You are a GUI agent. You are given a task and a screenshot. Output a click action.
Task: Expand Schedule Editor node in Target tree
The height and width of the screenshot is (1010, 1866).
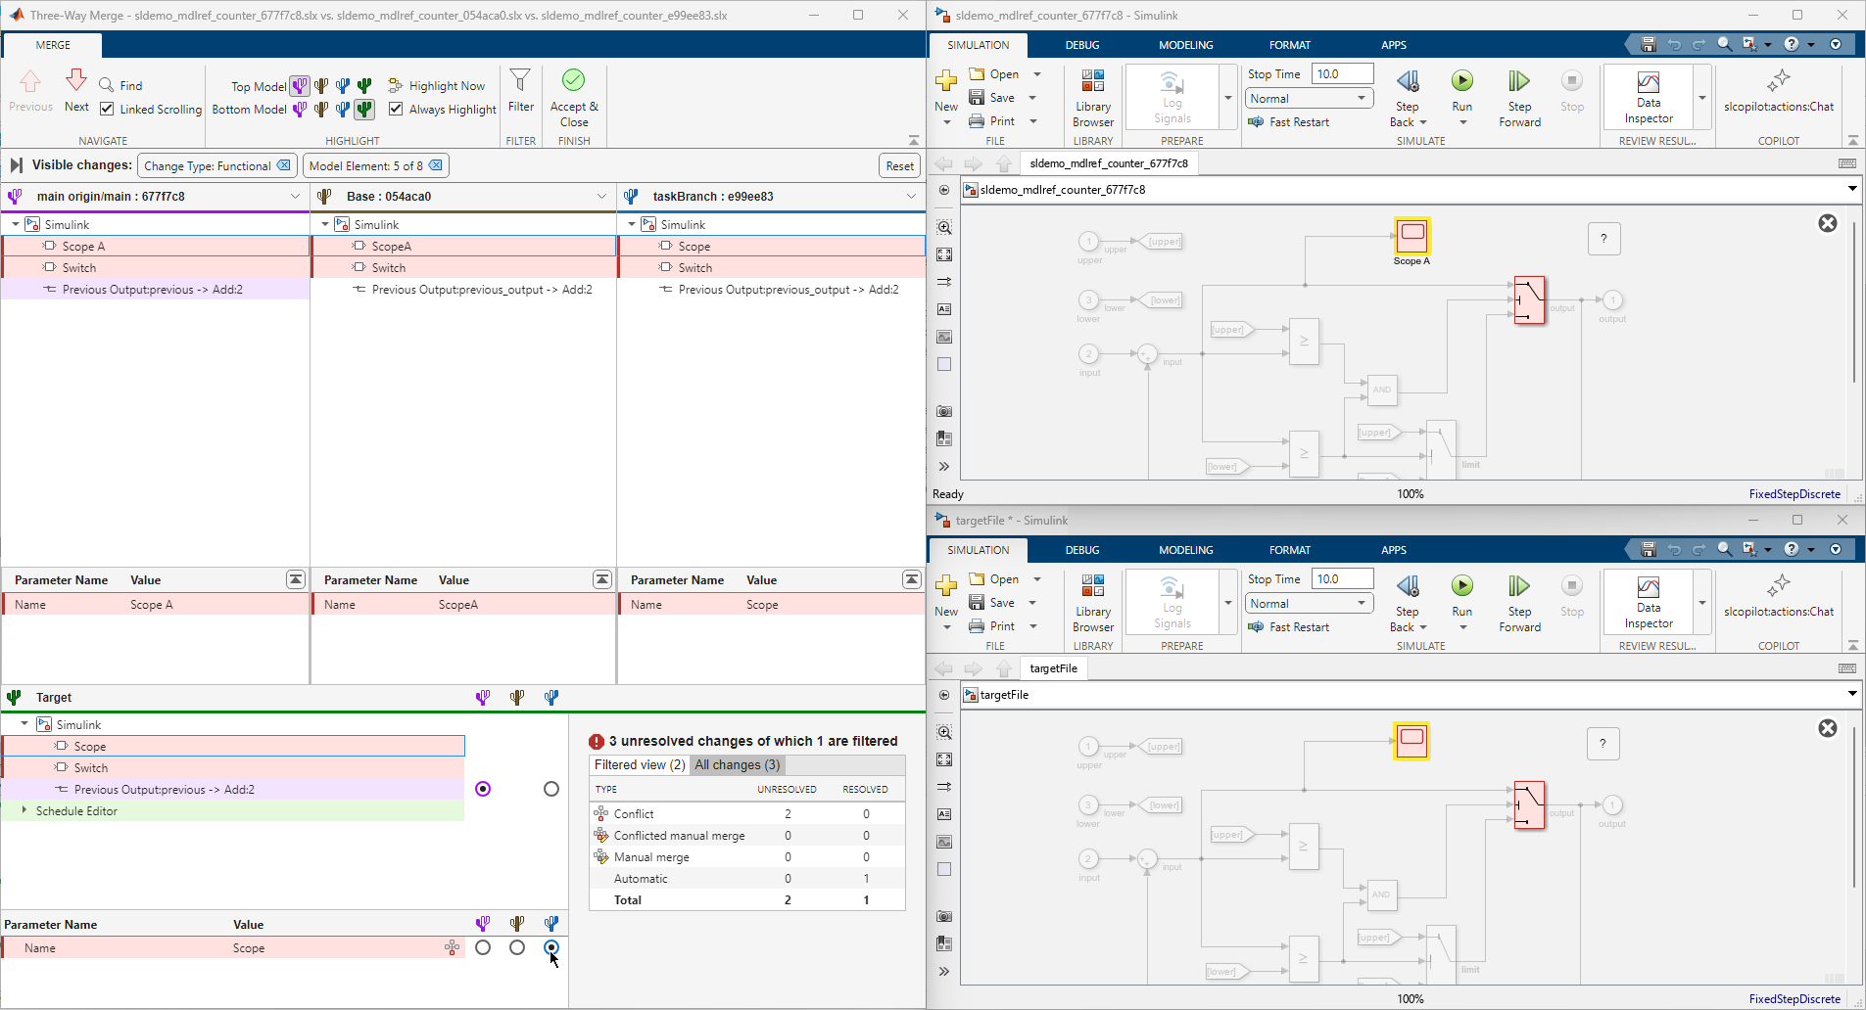tap(24, 811)
